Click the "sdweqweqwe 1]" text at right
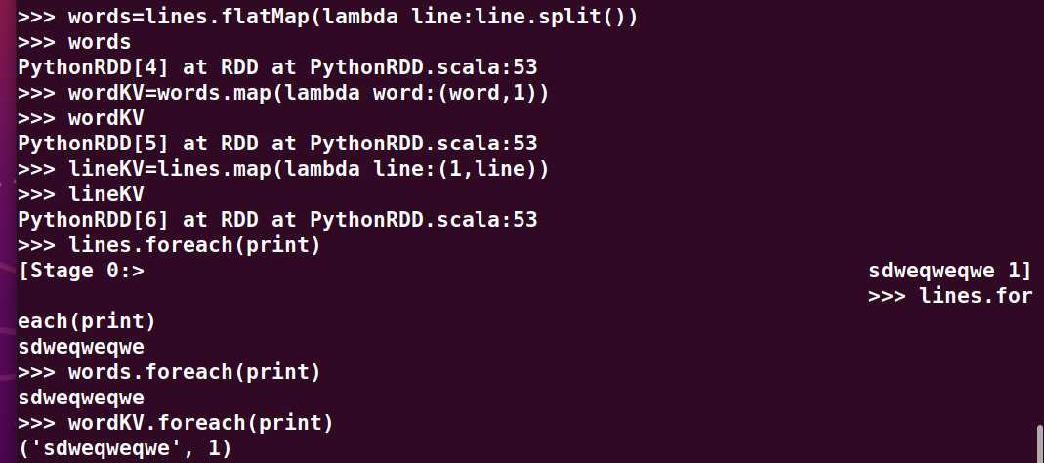This screenshot has width=1044, height=463. click(x=949, y=271)
